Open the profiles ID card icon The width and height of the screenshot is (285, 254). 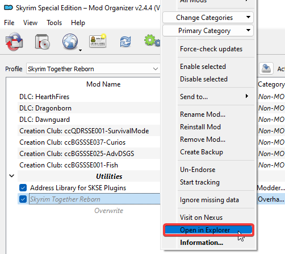pos(98,40)
